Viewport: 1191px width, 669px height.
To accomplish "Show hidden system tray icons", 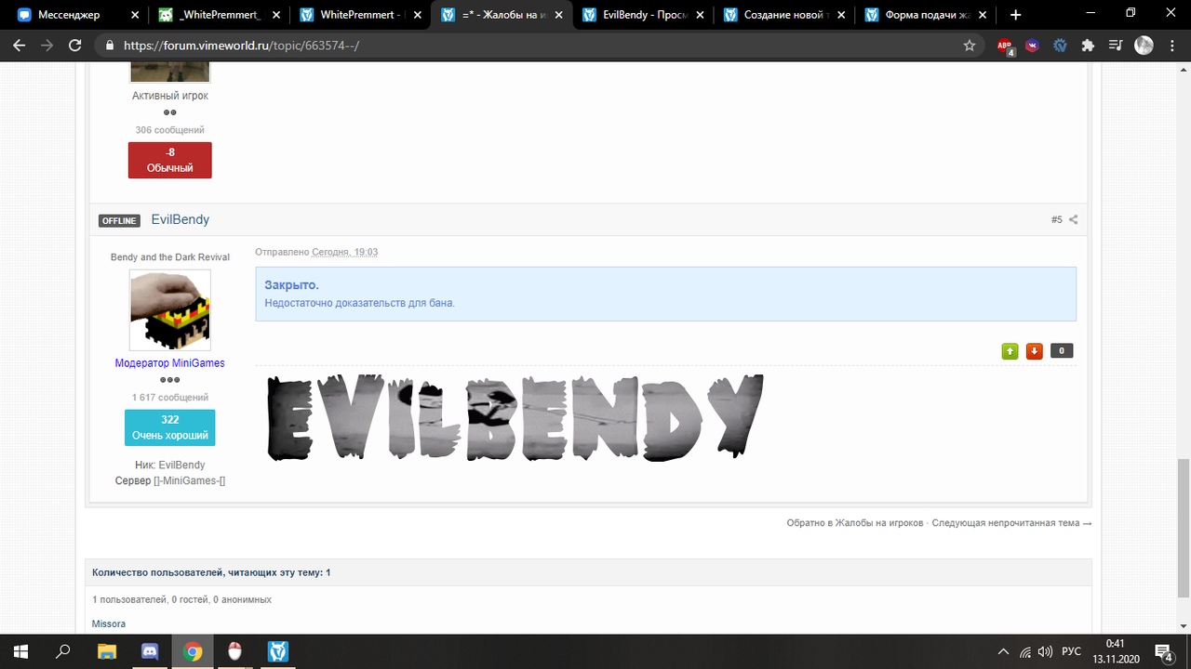I will [x=1003, y=651].
